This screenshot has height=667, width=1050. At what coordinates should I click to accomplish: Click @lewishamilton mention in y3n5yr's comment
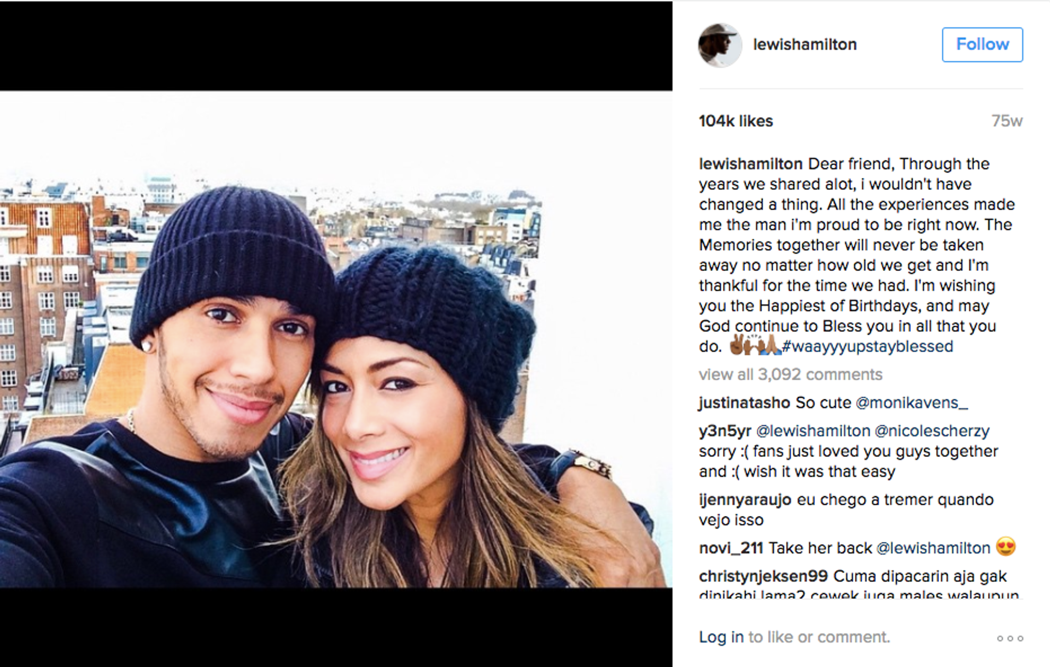tap(813, 431)
